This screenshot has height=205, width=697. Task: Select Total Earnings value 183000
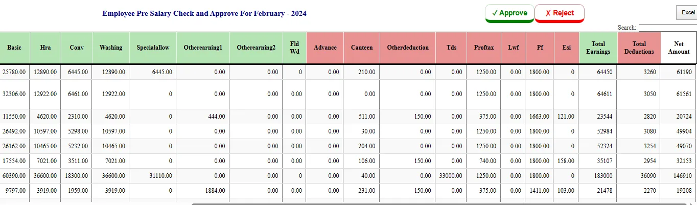coord(603,176)
